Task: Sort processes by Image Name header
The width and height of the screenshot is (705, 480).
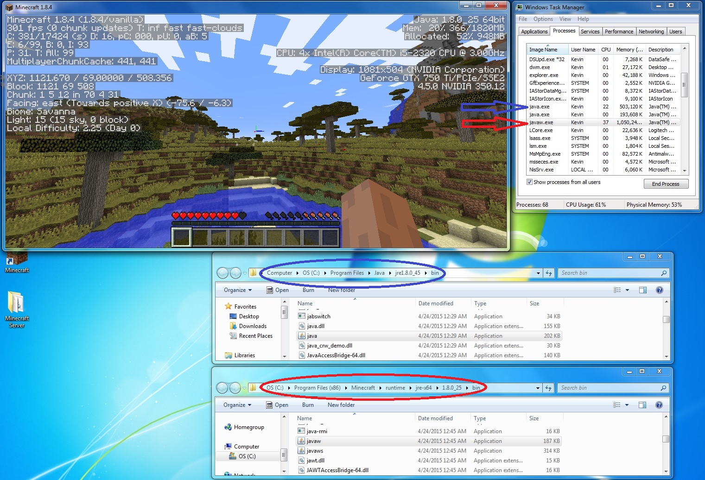Action: (x=547, y=50)
